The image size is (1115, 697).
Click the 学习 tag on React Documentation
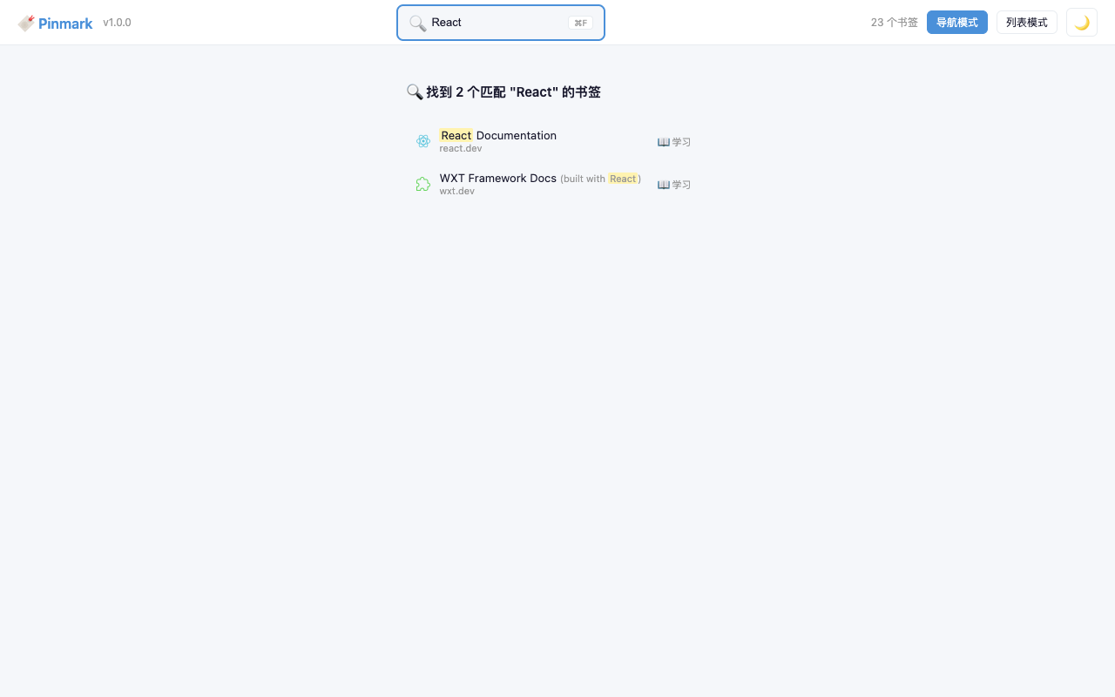coord(674,142)
